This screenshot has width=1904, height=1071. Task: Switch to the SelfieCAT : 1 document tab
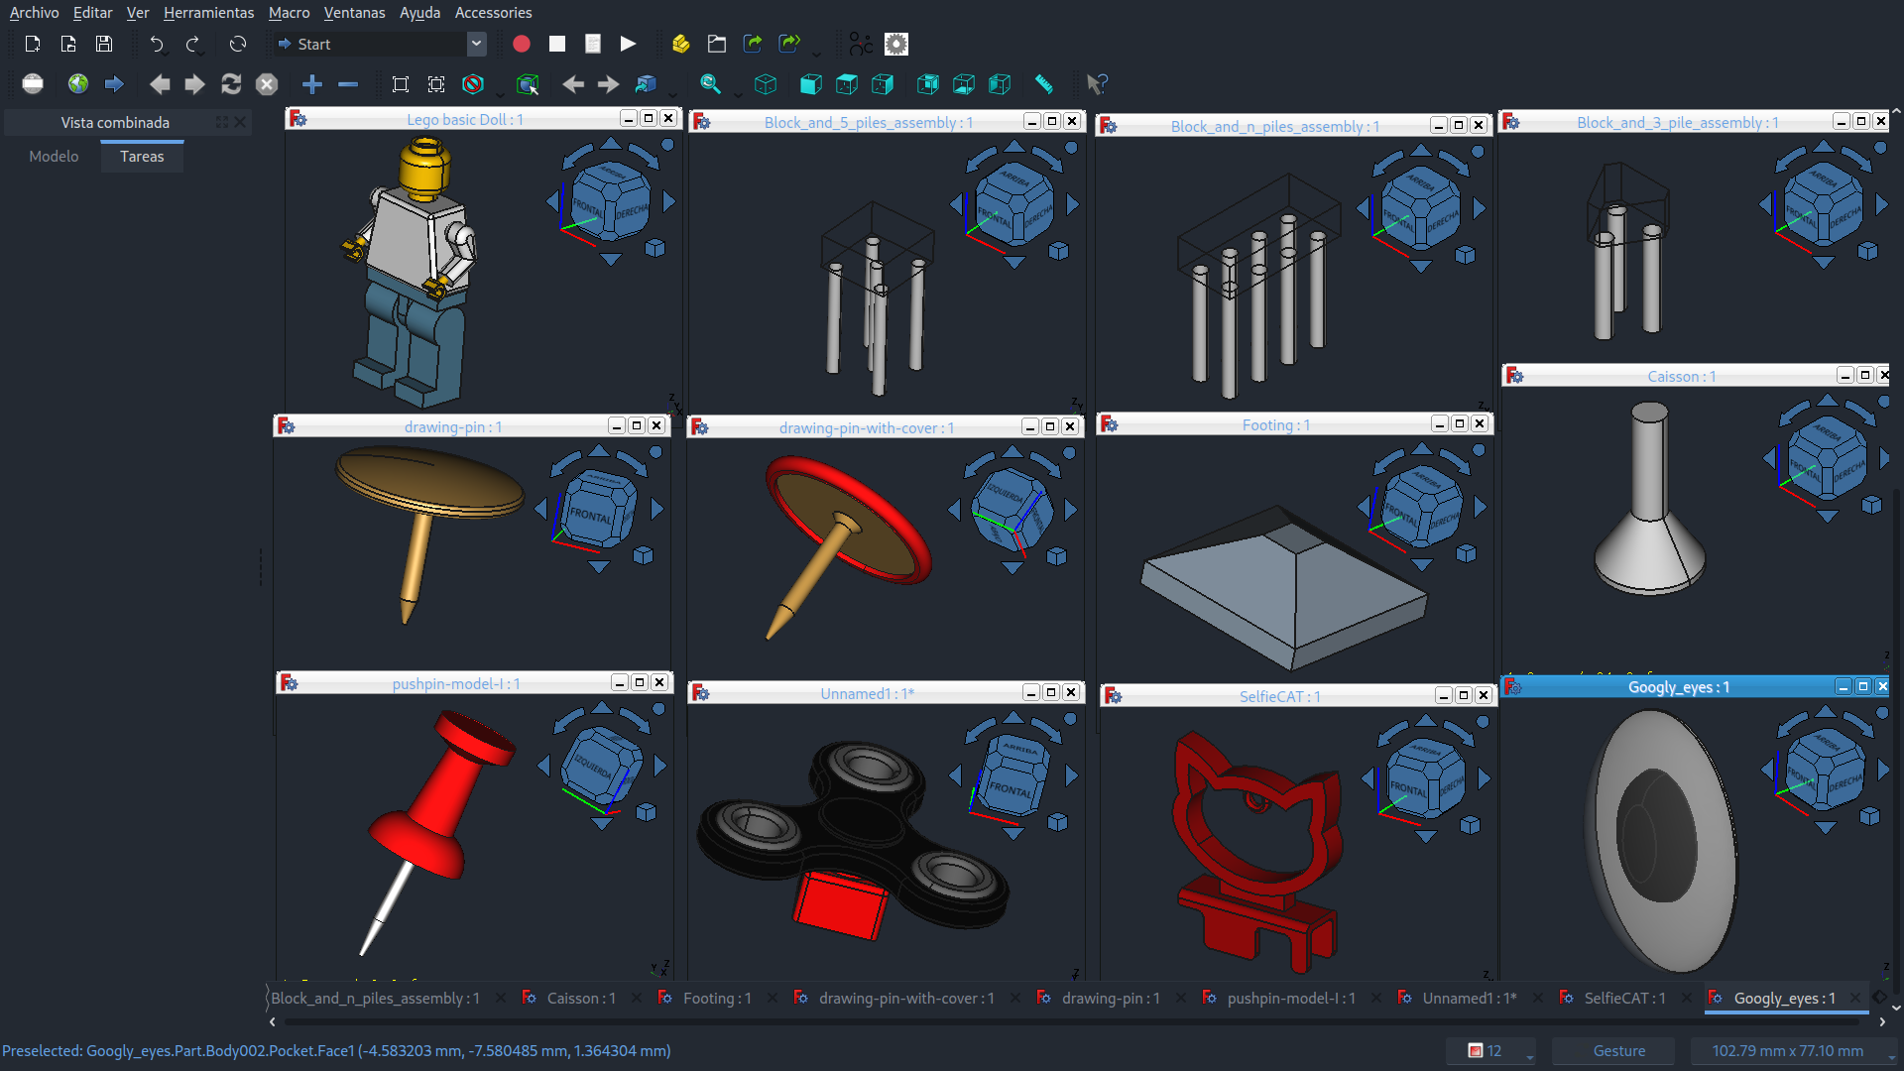[1624, 999]
